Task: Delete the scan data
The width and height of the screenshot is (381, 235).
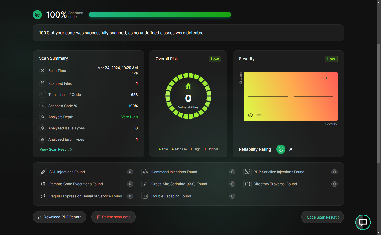Action: point(113,217)
